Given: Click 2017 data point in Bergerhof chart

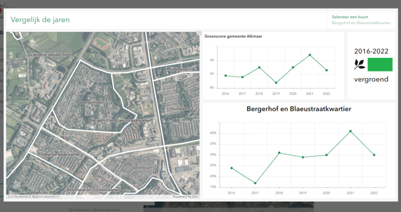Looking at the screenshot, I should [255, 183].
